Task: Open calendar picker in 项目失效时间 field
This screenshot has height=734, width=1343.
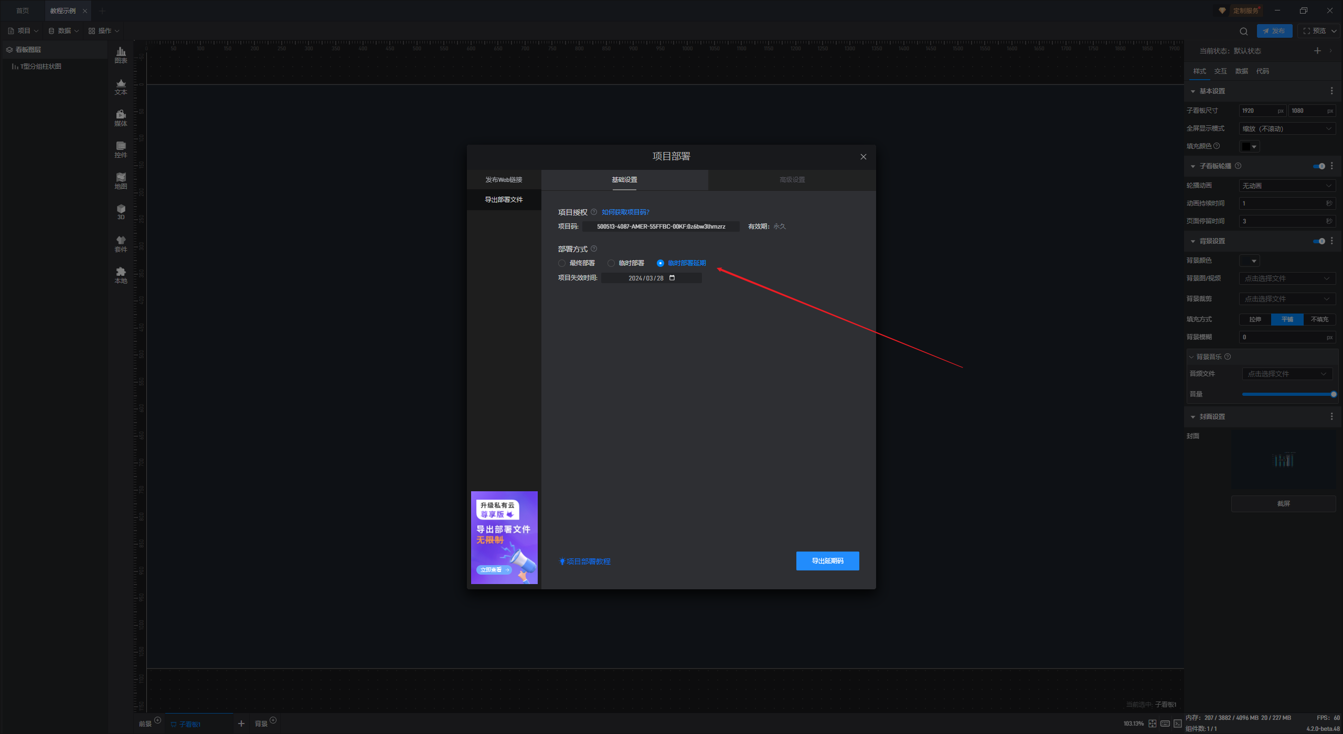Action: (x=672, y=278)
